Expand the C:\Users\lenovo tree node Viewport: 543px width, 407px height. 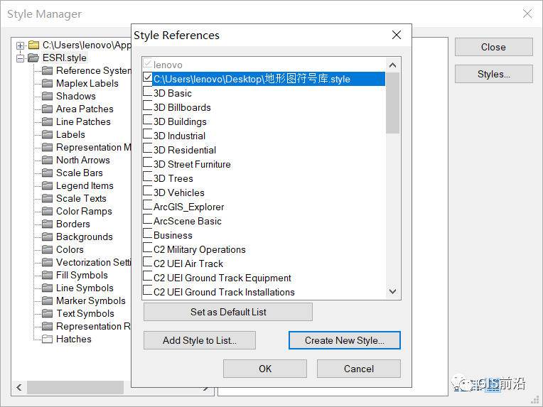pyautogui.click(x=21, y=45)
